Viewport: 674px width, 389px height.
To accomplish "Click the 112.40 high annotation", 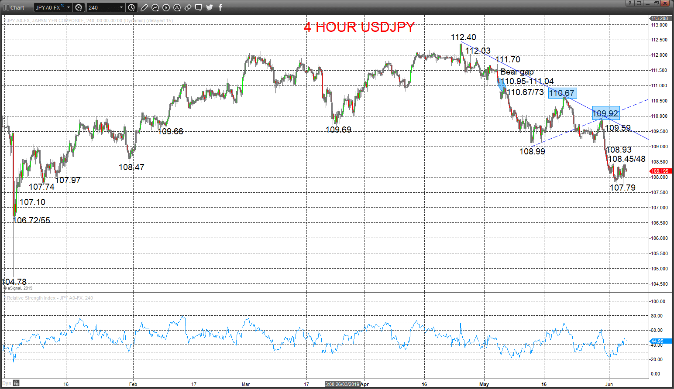I will pyautogui.click(x=463, y=38).
